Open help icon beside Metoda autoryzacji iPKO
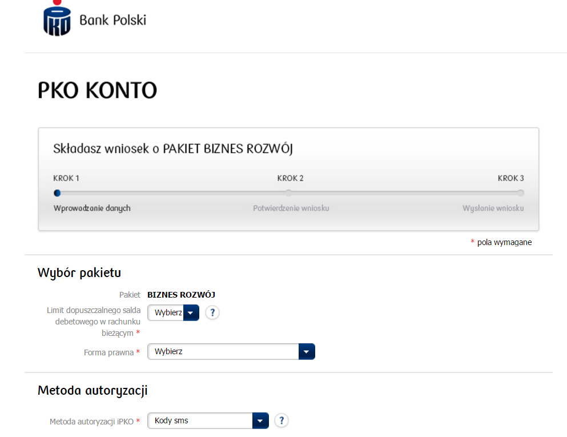 click(282, 420)
